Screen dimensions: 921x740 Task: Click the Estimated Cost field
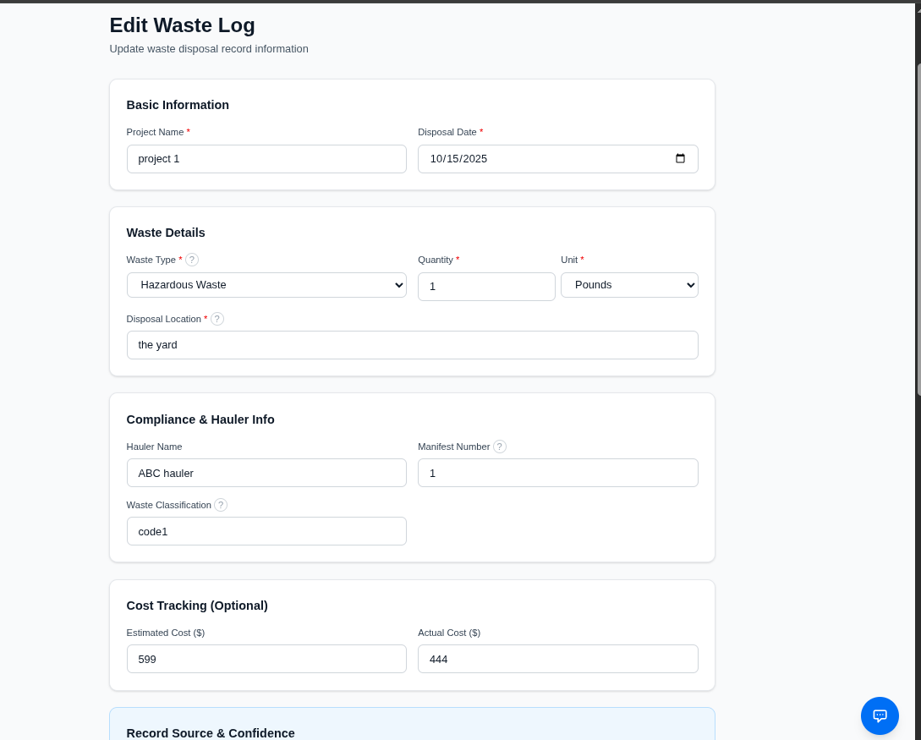[266, 659]
